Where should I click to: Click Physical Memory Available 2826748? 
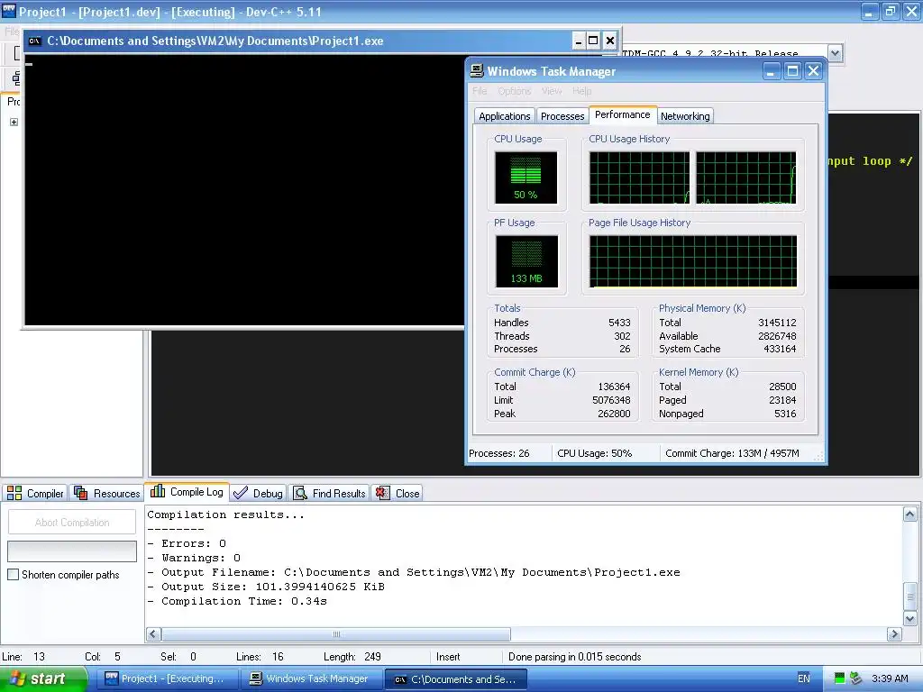pyautogui.click(x=777, y=336)
